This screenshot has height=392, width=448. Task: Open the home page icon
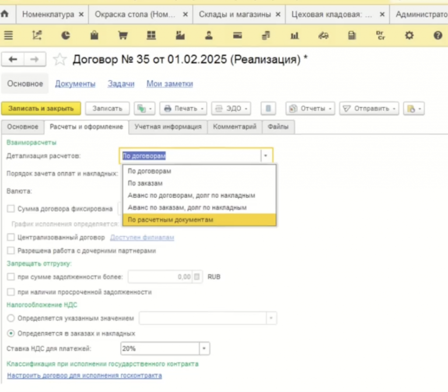tap(4, 14)
